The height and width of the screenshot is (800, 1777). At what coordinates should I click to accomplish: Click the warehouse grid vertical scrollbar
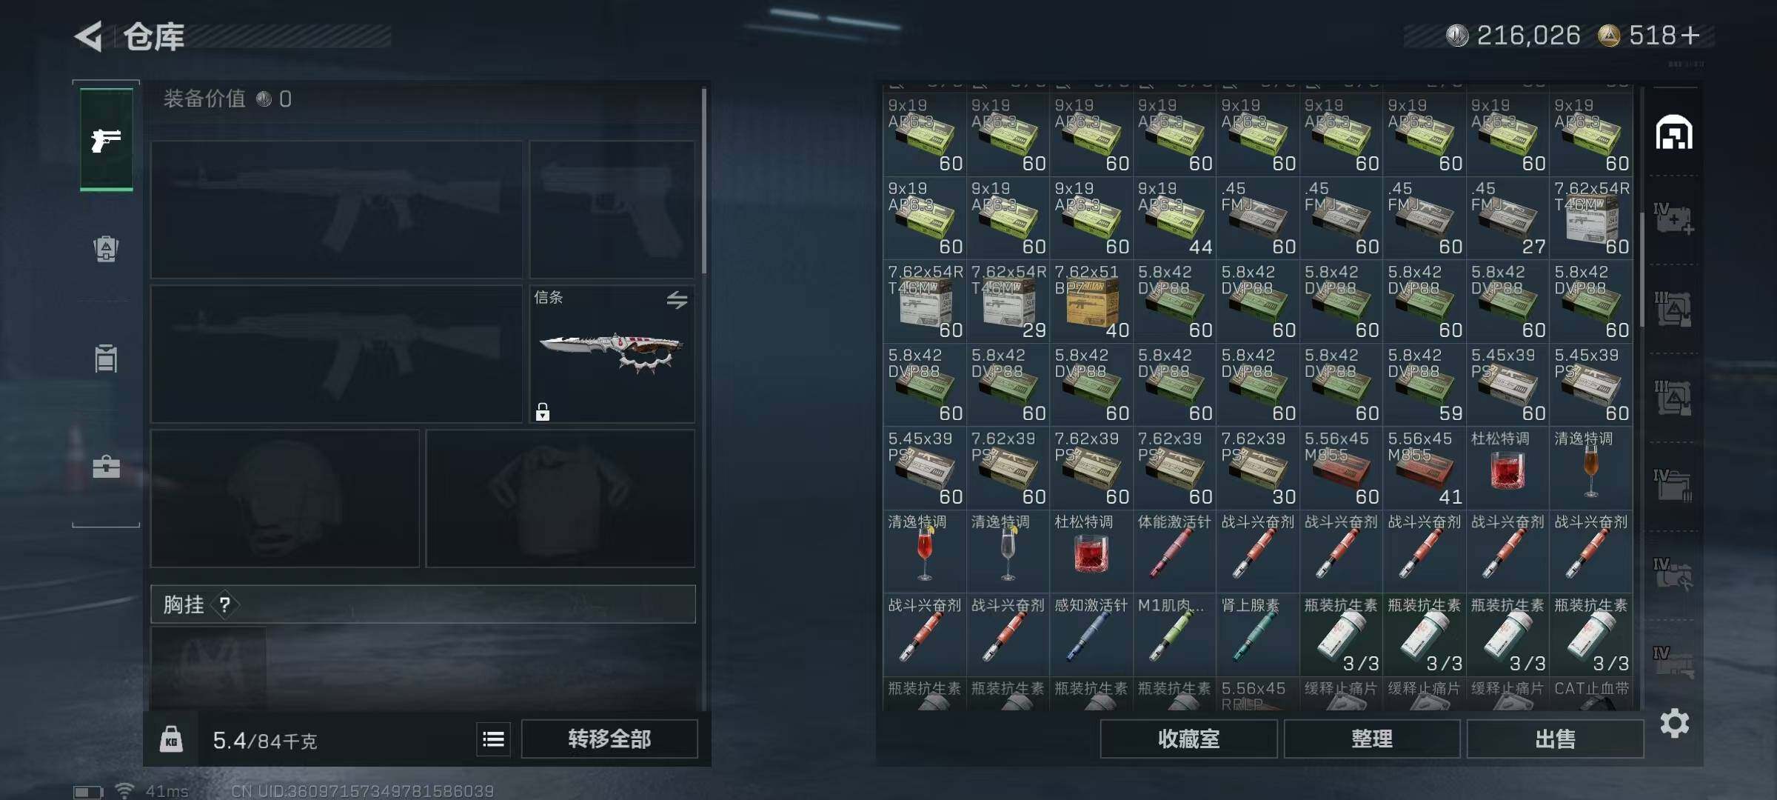click(1642, 270)
